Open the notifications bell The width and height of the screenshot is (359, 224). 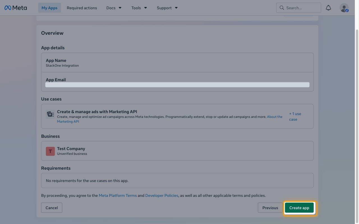(328, 8)
